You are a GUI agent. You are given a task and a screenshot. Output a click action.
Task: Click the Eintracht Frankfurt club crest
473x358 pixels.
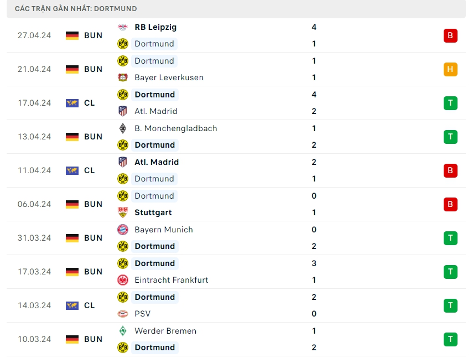(x=123, y=280)
